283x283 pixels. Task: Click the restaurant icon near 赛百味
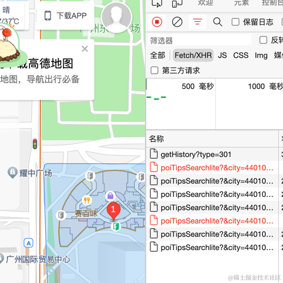click(87, 200)
